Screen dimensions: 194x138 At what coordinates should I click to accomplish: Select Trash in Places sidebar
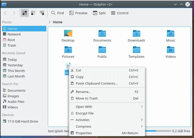12,45
